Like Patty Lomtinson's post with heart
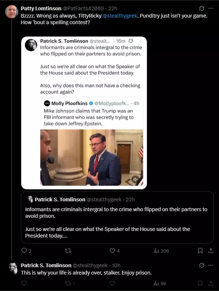Viewport: 219px width, 291px height. tap(112, 251)
